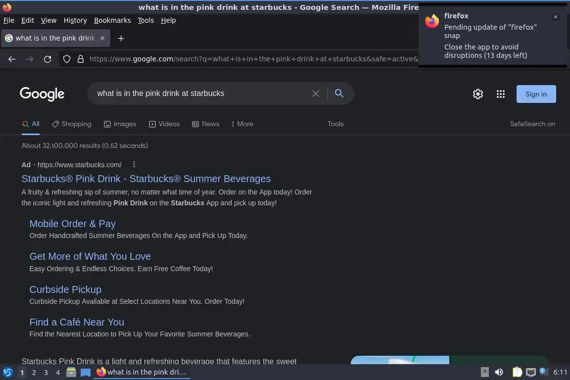Screen dimensions: 570x380
Task: Switch to virtual desktop 3
Action: coord(46,373)
